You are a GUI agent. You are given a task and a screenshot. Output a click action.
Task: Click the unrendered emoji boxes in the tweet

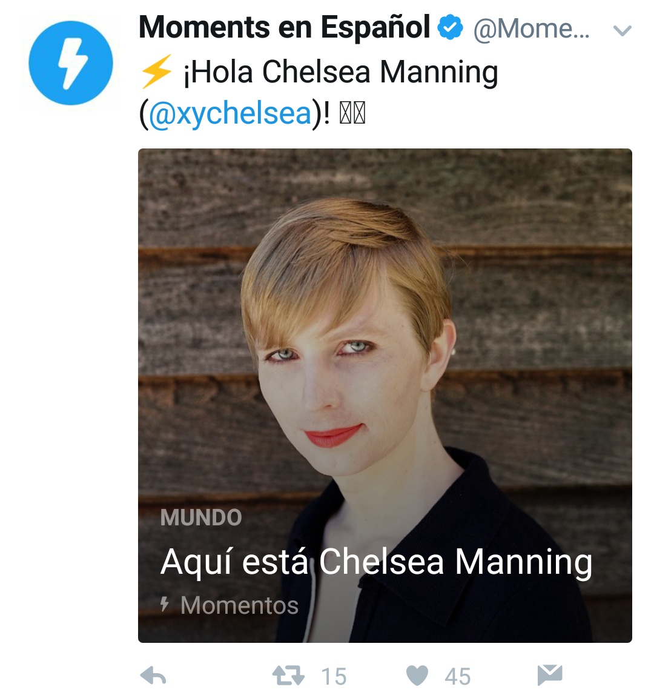point(352,113)
